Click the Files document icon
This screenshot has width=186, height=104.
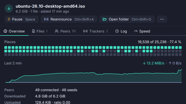[34, 31]
